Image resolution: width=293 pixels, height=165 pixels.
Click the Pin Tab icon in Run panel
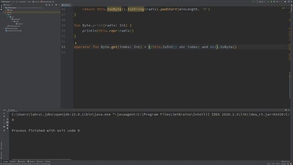tap(4, 130)
